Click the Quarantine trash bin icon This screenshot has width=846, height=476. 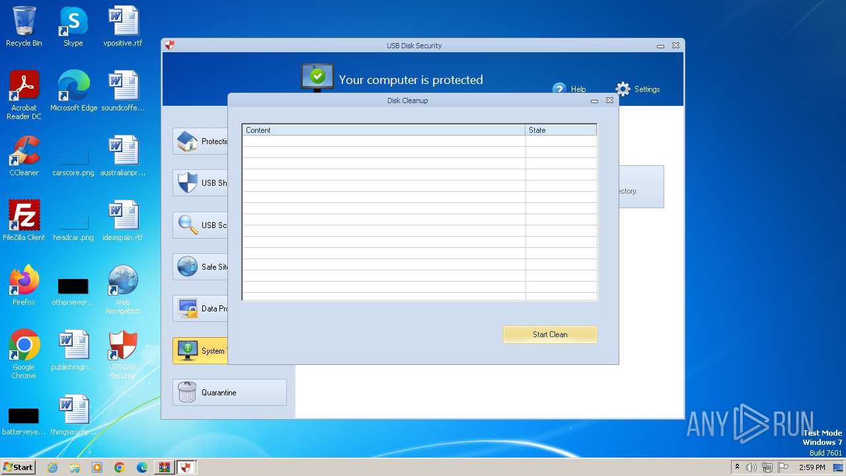[x=188, y=392]
